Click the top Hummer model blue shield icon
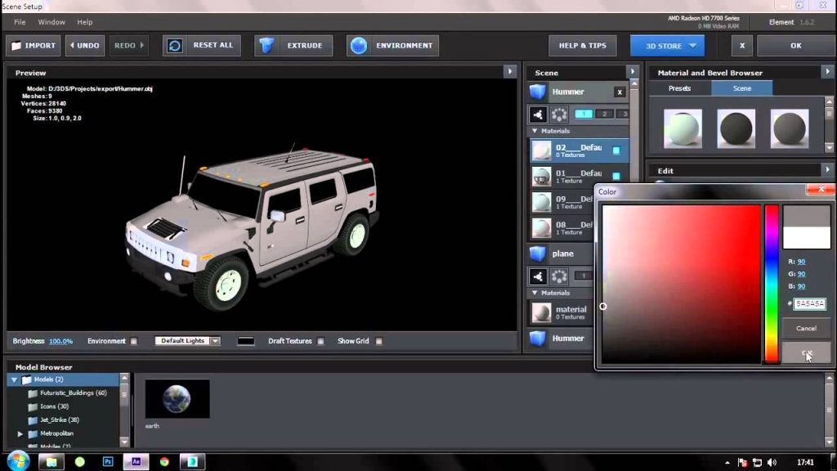The image size is (837, 471). [538, 92]
